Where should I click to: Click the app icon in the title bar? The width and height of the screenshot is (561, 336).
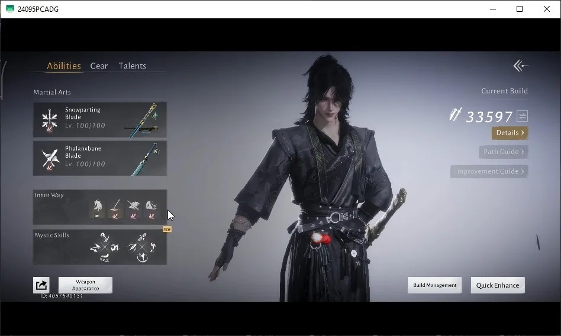9,9
